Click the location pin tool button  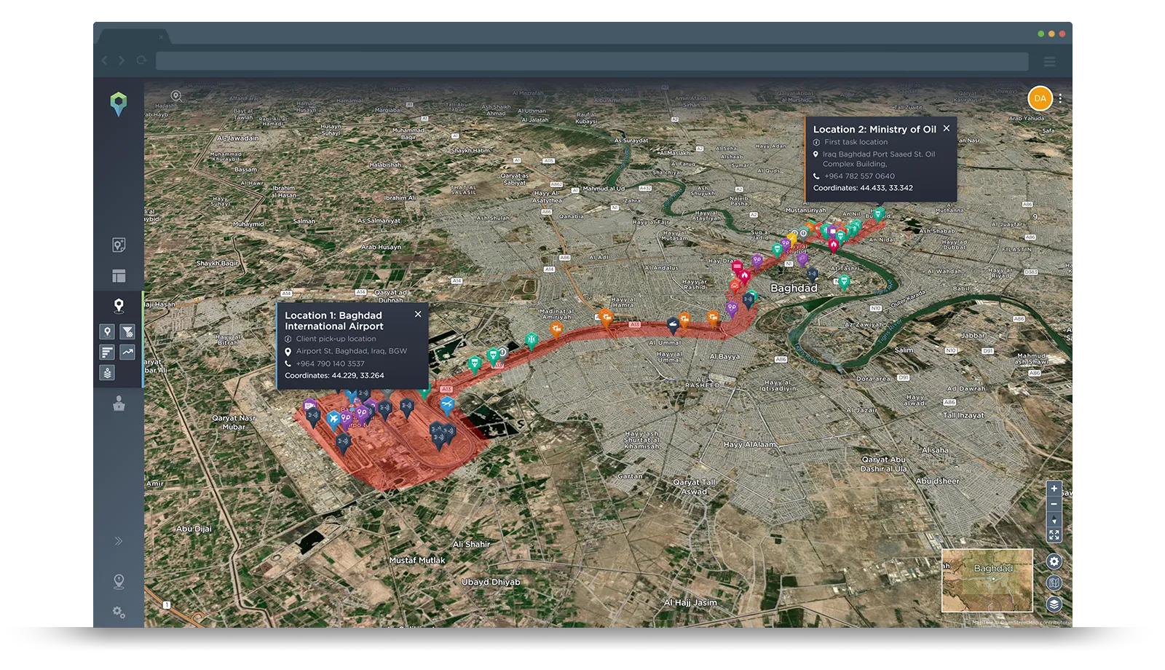(x=107, y=332)
